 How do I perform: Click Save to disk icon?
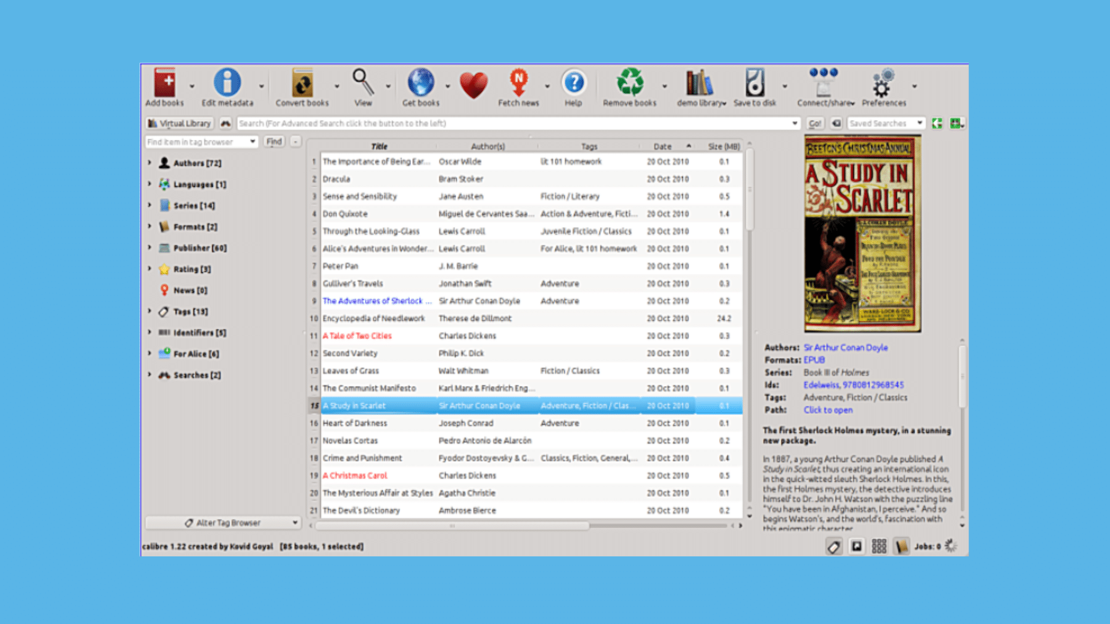tap(754, 83)
